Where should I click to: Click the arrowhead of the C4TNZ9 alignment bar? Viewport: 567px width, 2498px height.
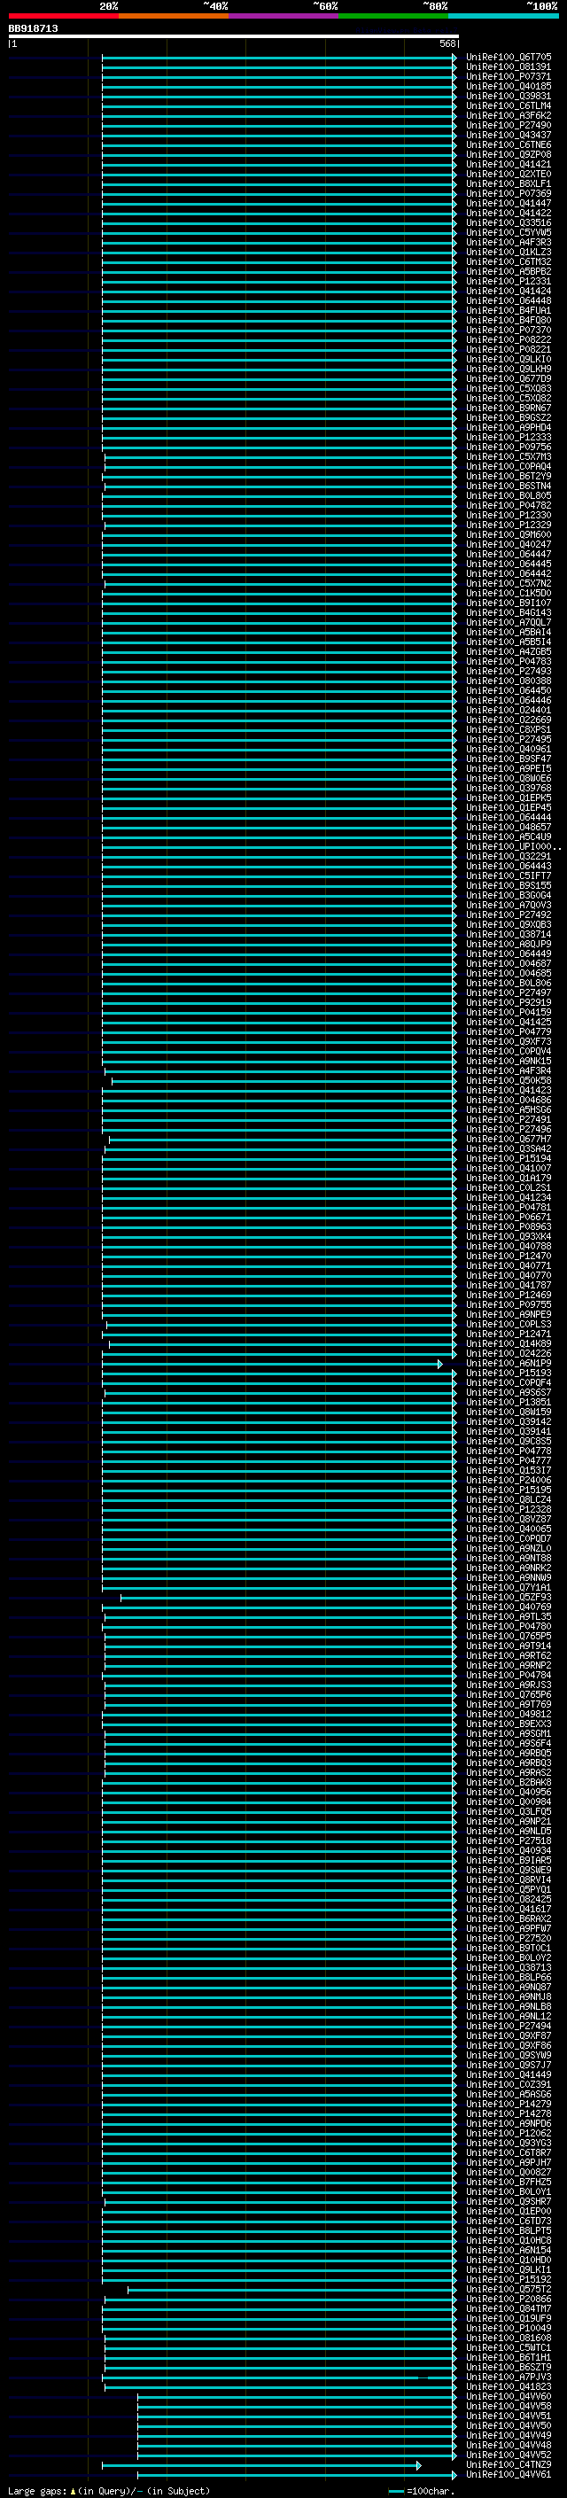pyautogui.click(x=419, y=2464)
